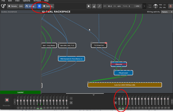
Task: Open the Global Rackspace globe icon
Action: coord(39,6)
